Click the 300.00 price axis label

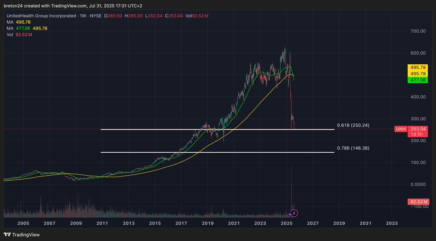(x=418, y=119)
